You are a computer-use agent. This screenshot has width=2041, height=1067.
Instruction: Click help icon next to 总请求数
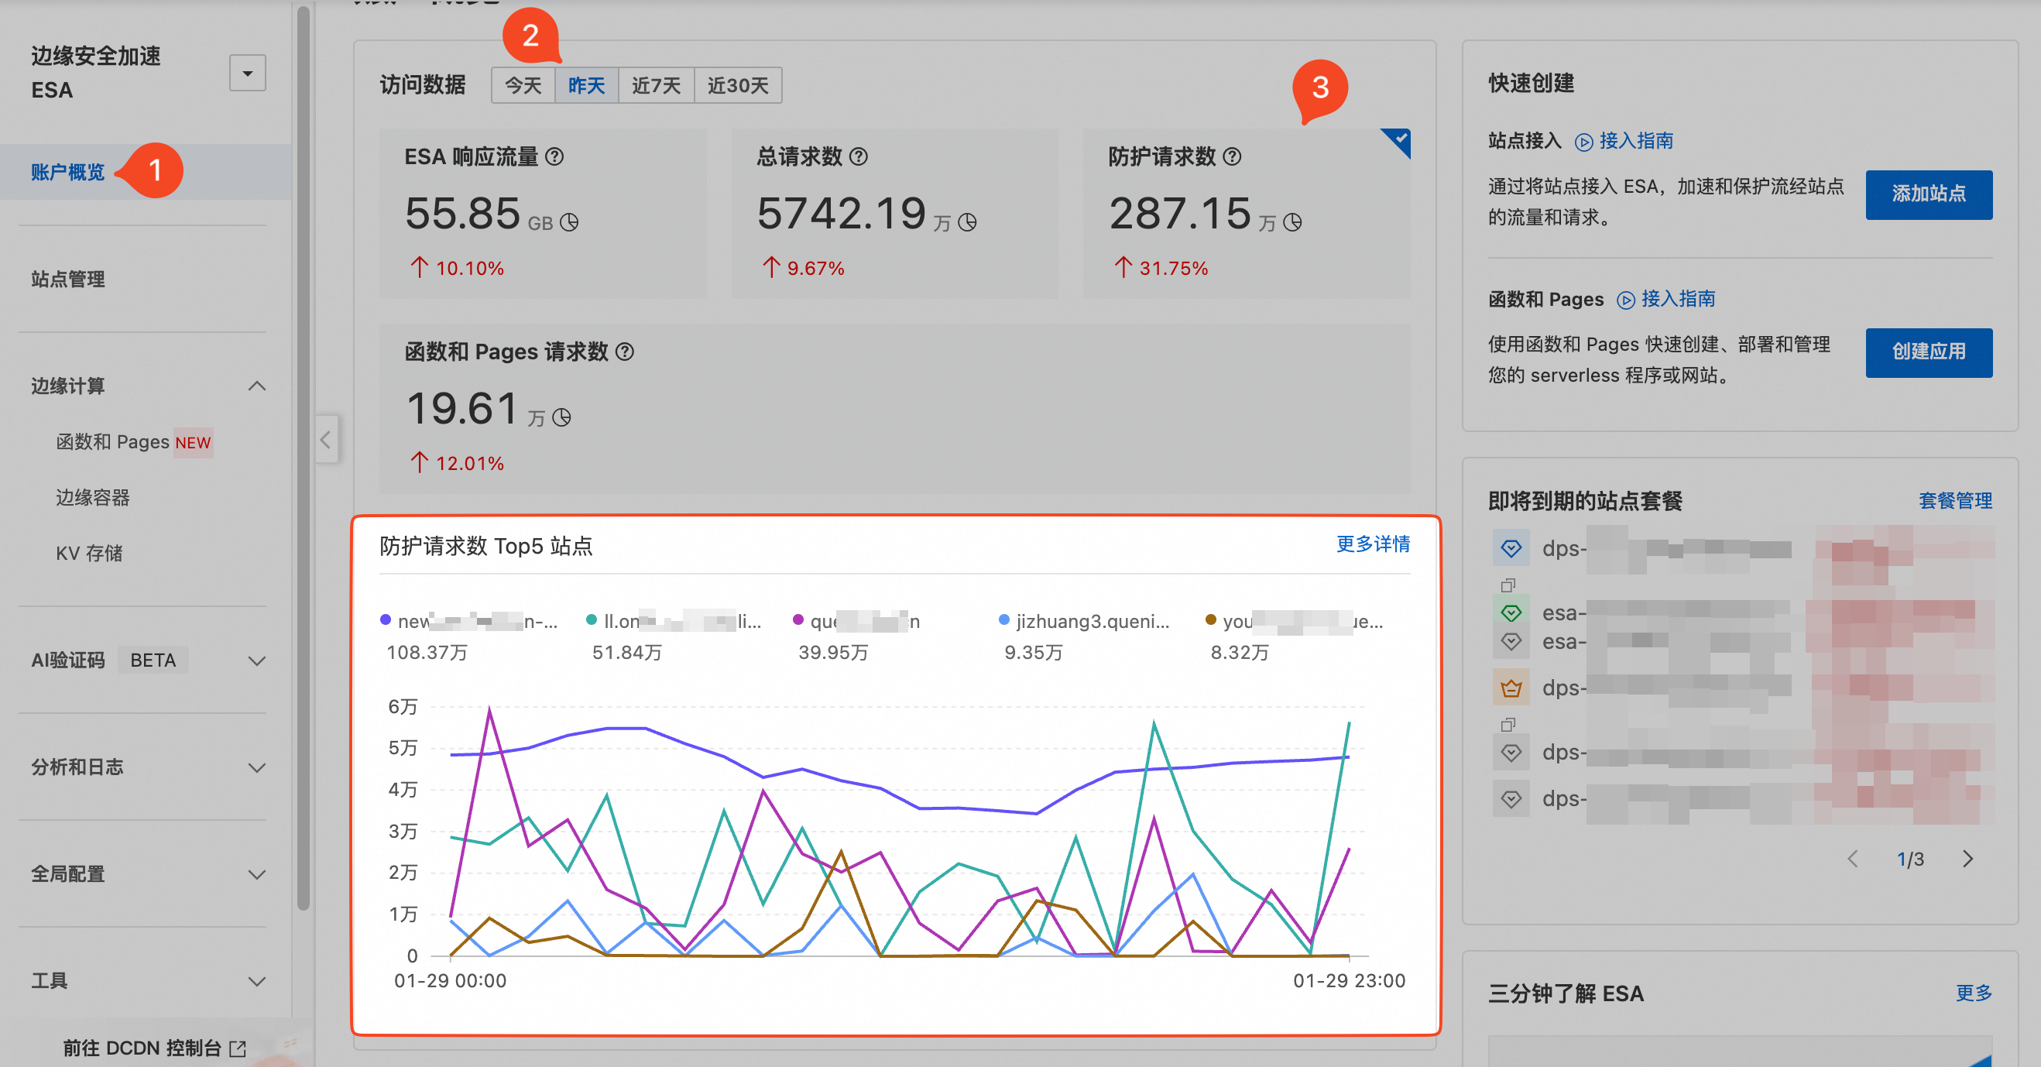point(858,157)
